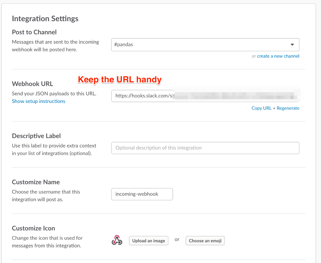This screenshot has height=263, width=321.
Task: Click the red 'Keep the URL handy' annotation
Action: [x=120, y=80]
